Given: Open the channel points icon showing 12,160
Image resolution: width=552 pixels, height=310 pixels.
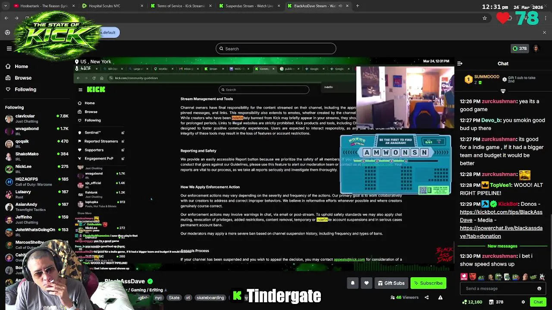Looking at the screenshot, I should click(x=472, y=302).
